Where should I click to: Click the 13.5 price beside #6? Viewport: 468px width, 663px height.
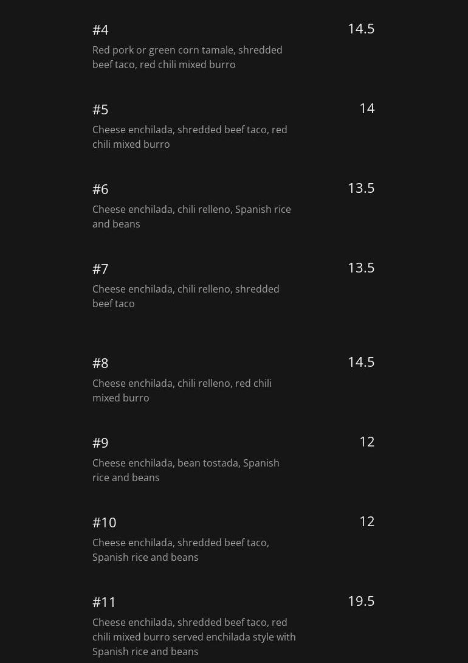(x=361, y=188)
